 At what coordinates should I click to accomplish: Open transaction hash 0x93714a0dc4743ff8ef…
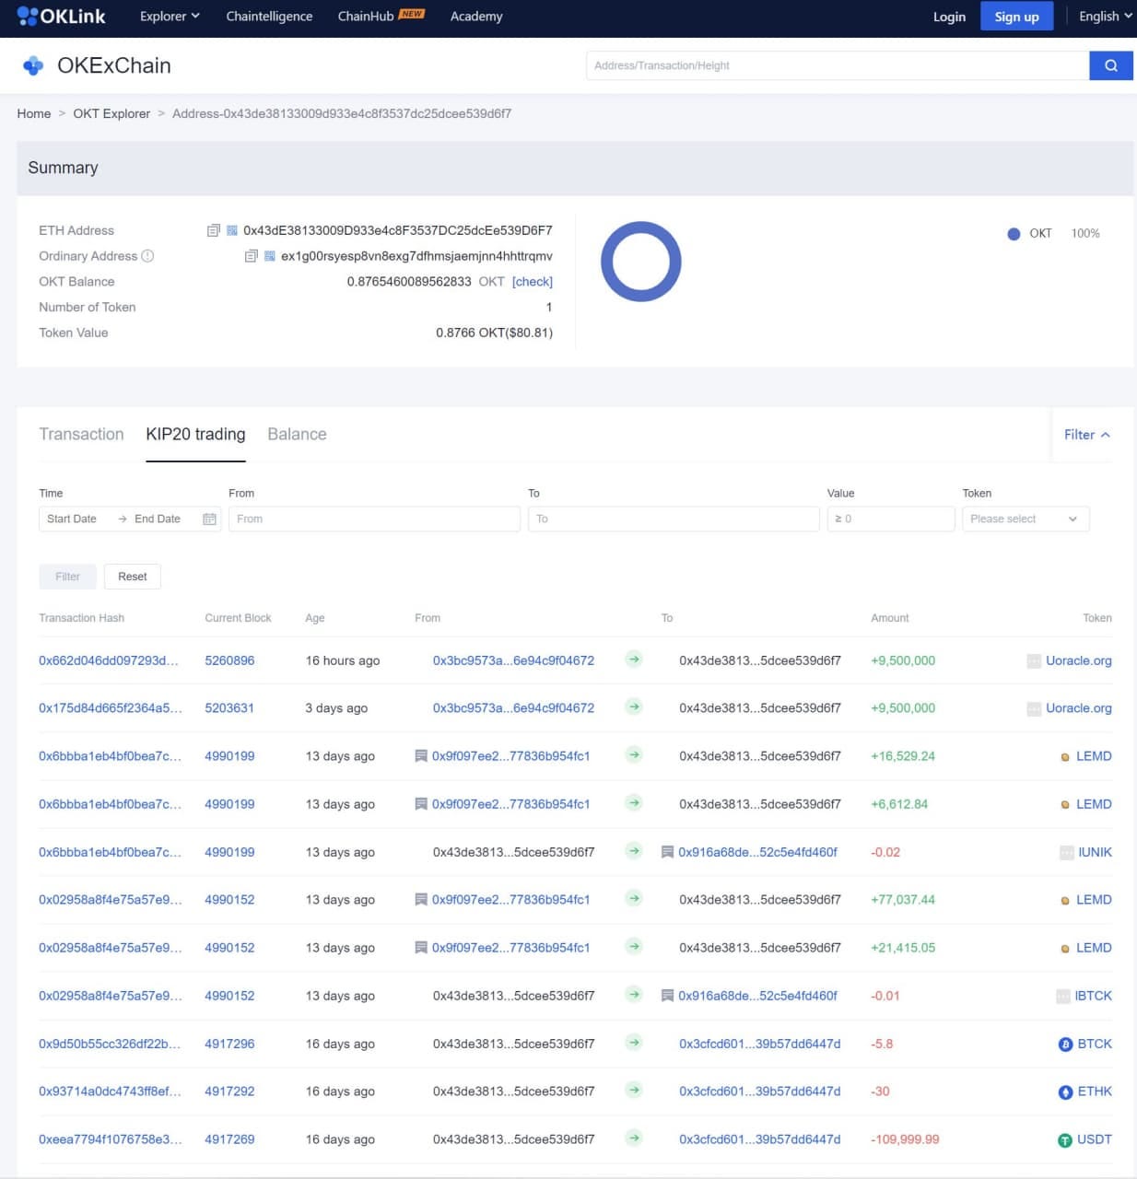(111, 1091)
